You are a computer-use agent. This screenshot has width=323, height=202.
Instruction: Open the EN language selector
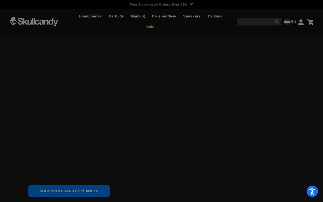coord(293,22)
